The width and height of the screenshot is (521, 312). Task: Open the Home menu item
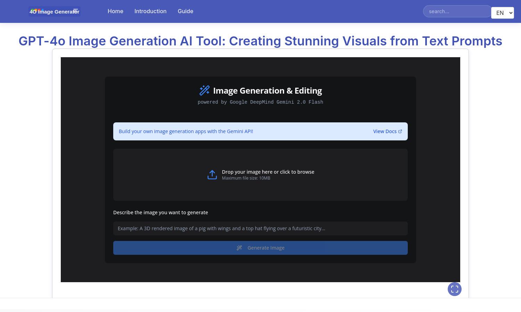pos(115,11)
